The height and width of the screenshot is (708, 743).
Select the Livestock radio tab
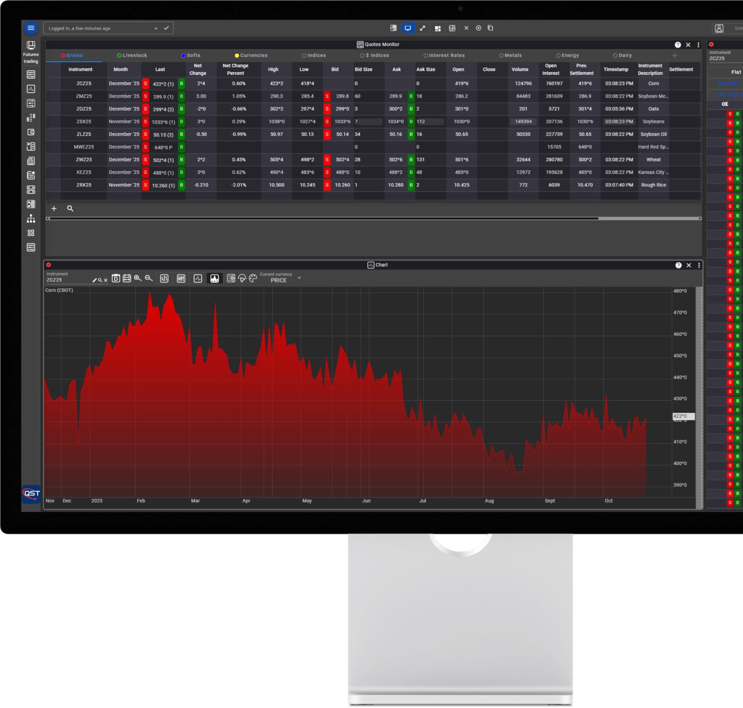[x=132, y=56]
